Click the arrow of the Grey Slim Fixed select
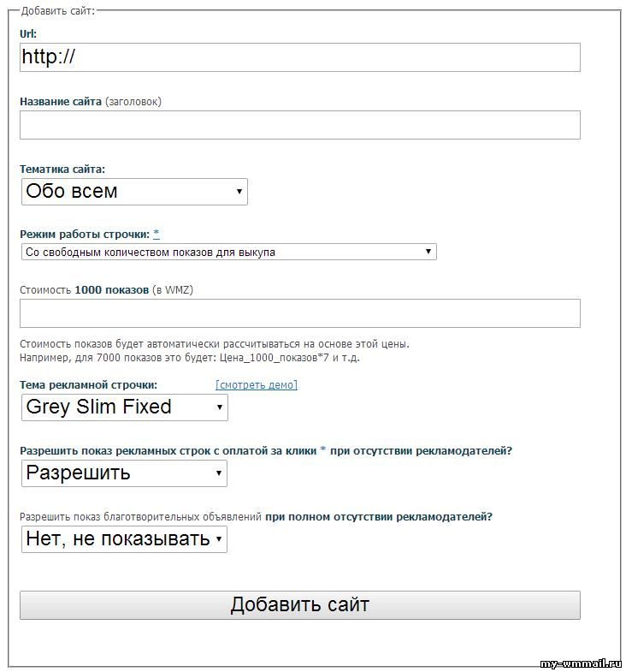The width and height of the screenshot is (626, 672). pyautogui.click(x=219, y=407)
